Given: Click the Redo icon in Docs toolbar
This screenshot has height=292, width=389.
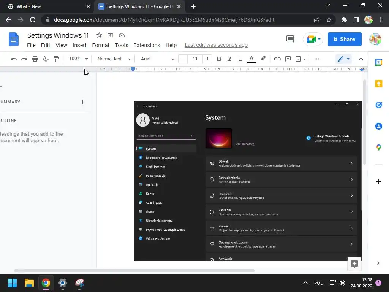Looking at the screenshot, I should click(x=24, y=59).
